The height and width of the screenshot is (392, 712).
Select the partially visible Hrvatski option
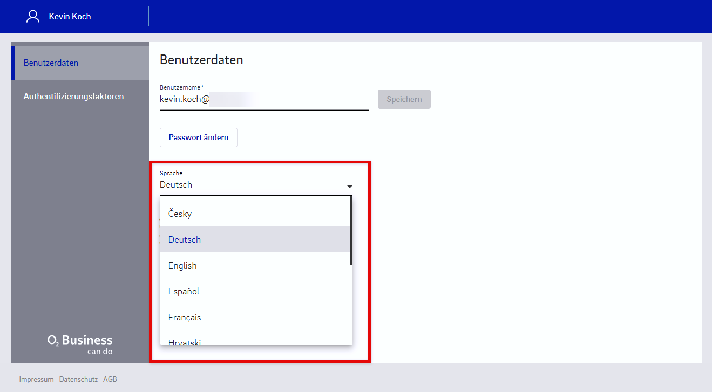(185, 341)
